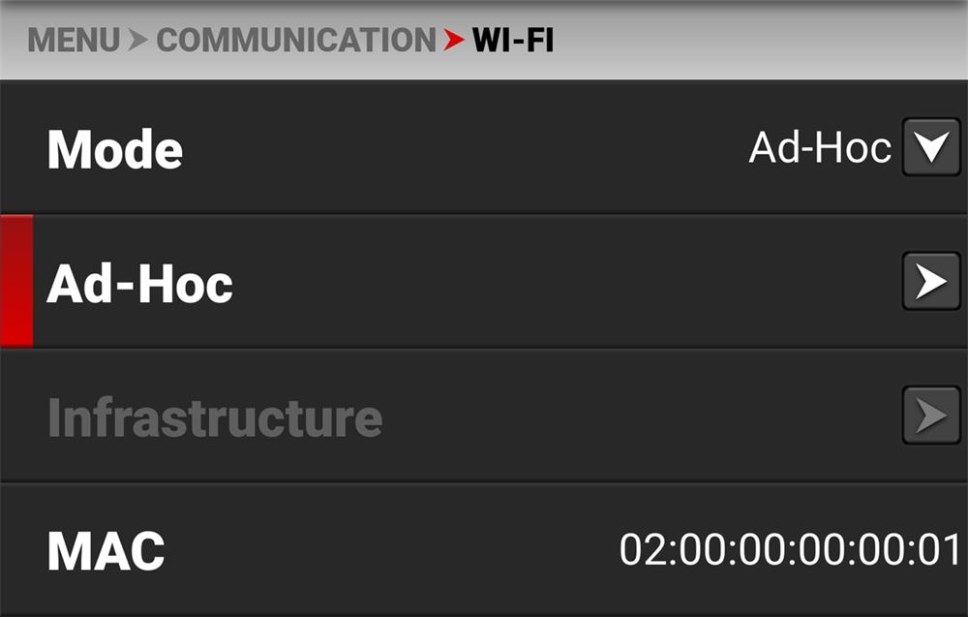Select the MAC address value 02:00:00:00:00:01
This screenshot has width=968, height=617.
[x=790, y=549]
